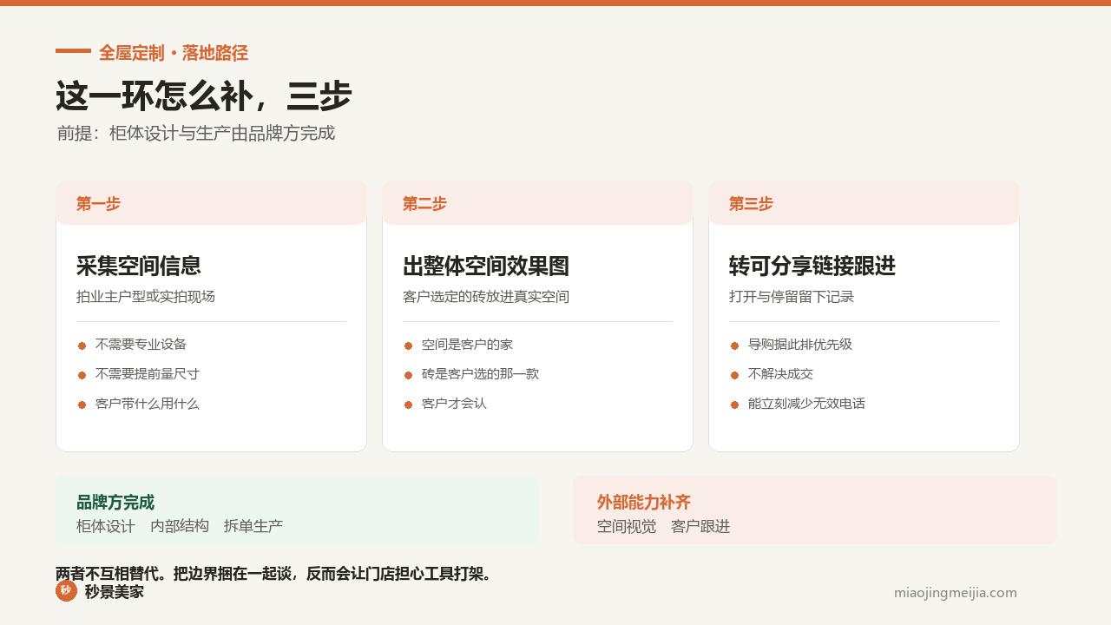The image size is (1111, 625).
Task: Pick the bullet text "客户才会认"
Action: click(454, 404)
